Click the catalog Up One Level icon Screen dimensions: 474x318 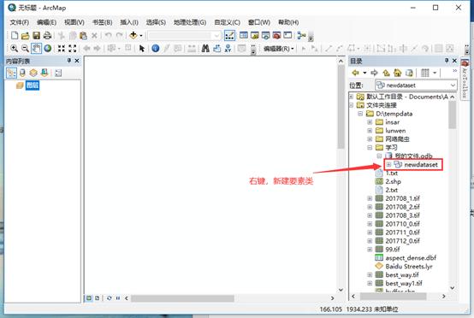click(x=386, y=73)
